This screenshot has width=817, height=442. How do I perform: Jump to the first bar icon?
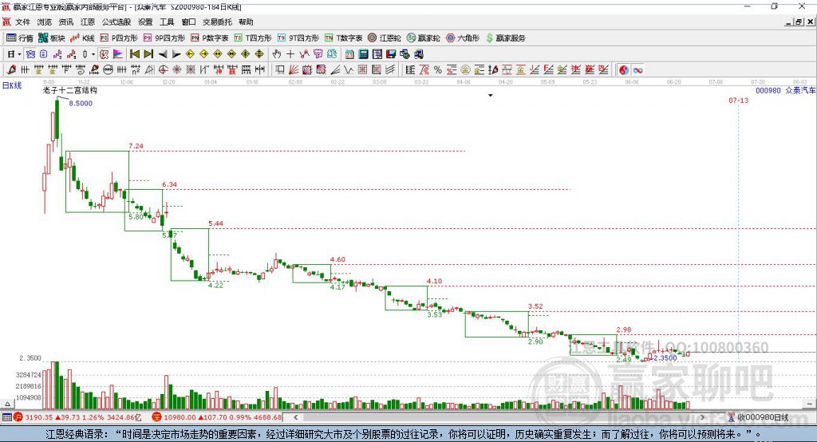coord(134,54)
